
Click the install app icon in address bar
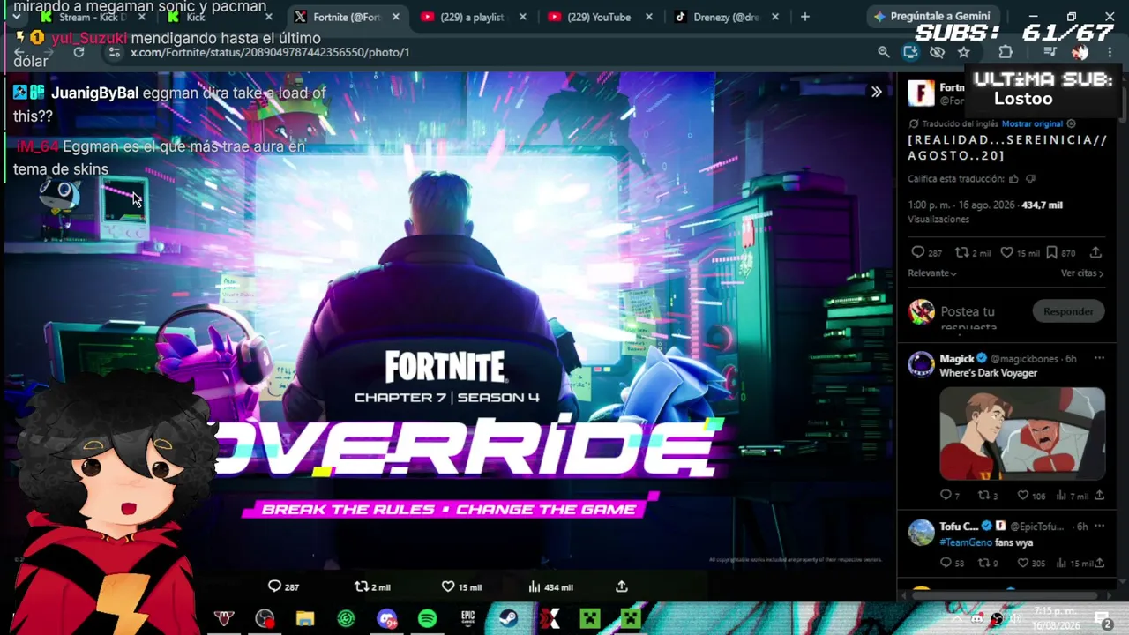click(x=910, y=52)
